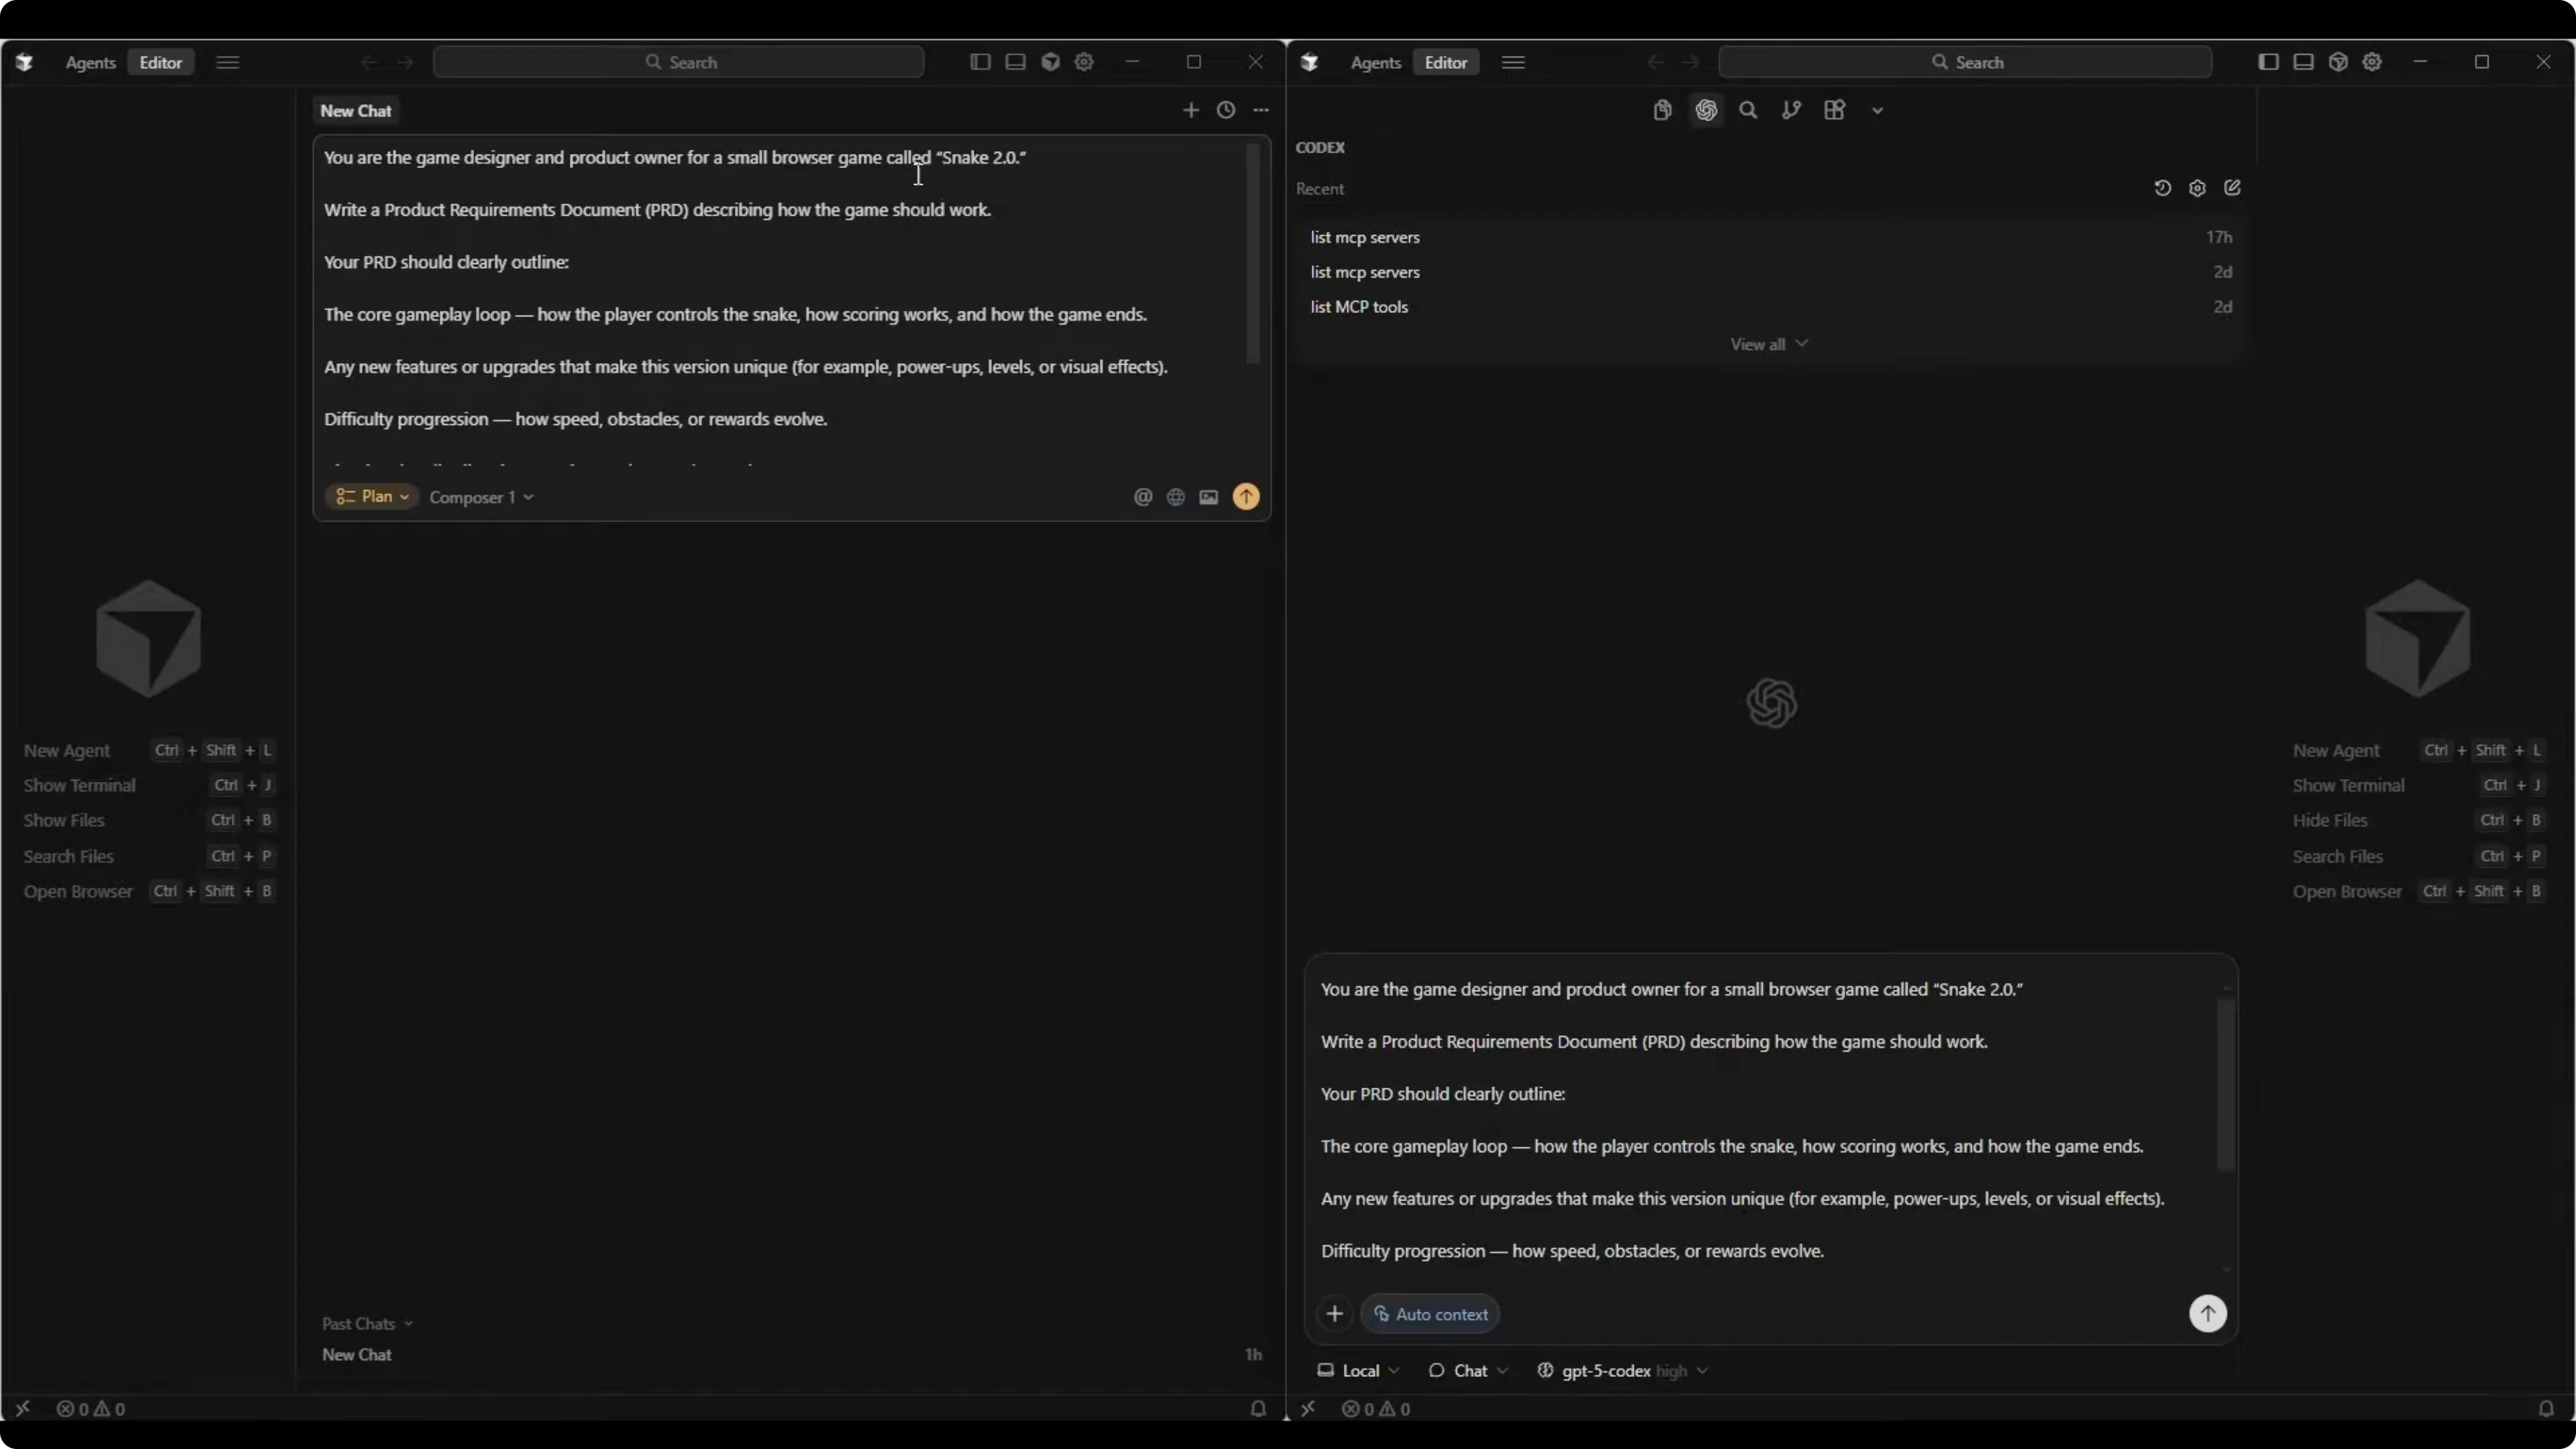The image size is (2576, 1449).
Task: Select Editor tab in right window
Action: click(1445, 62)
